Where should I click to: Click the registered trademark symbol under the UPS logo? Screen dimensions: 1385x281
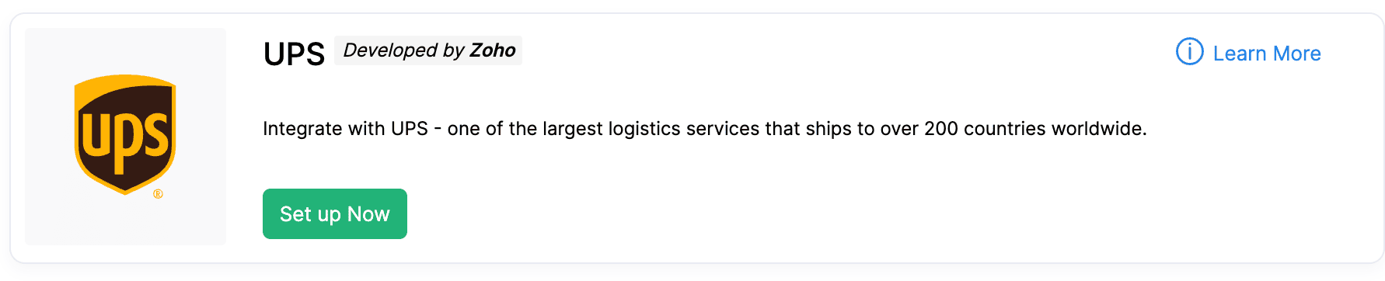pyautogui.click(x=158, y=194)
